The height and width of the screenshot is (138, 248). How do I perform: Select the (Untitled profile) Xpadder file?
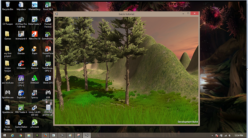[x=48, y=110]
